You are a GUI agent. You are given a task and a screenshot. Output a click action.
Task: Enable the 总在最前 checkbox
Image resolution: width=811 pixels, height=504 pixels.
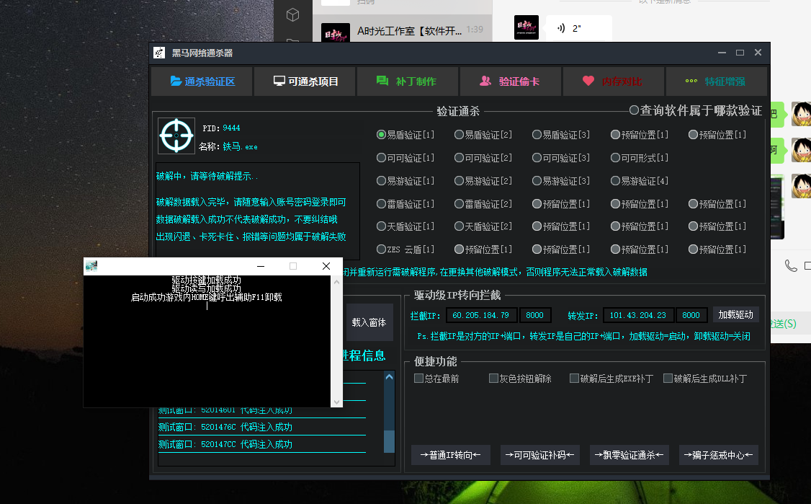pyautogui.click(x=418, y=379)
